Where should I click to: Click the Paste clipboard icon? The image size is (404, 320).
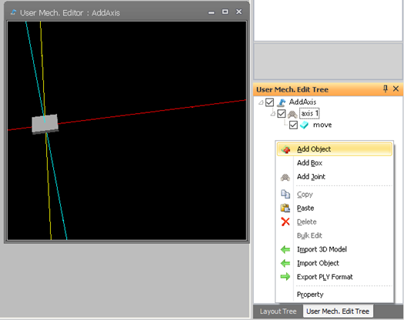[x=285, y=208]
